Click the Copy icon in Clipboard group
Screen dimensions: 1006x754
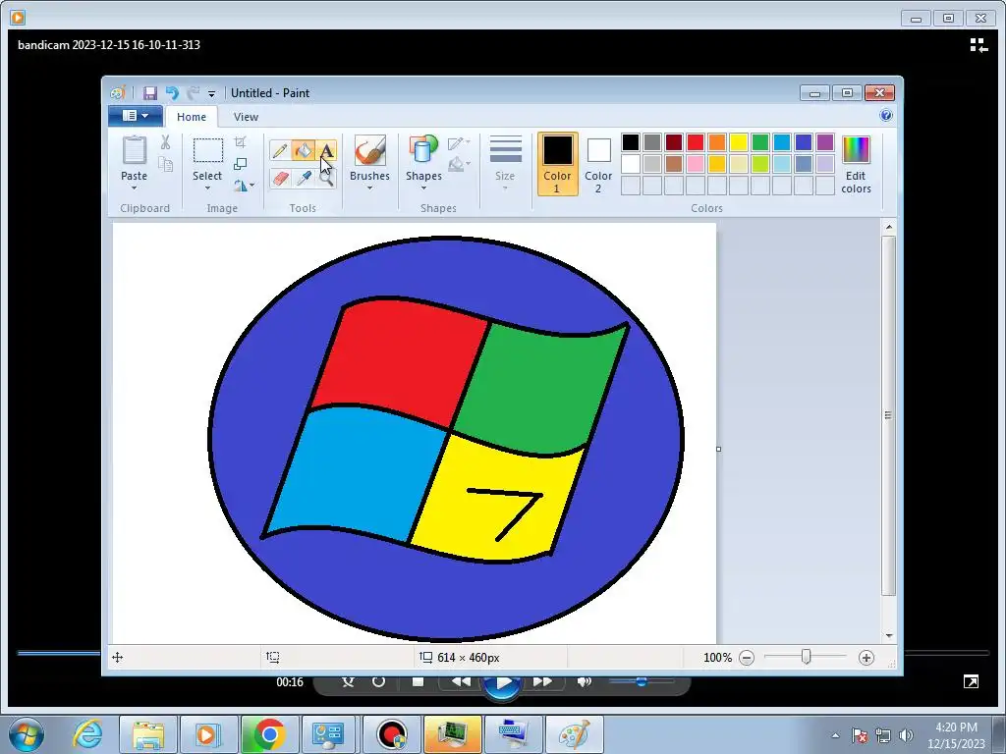(165, 165)
